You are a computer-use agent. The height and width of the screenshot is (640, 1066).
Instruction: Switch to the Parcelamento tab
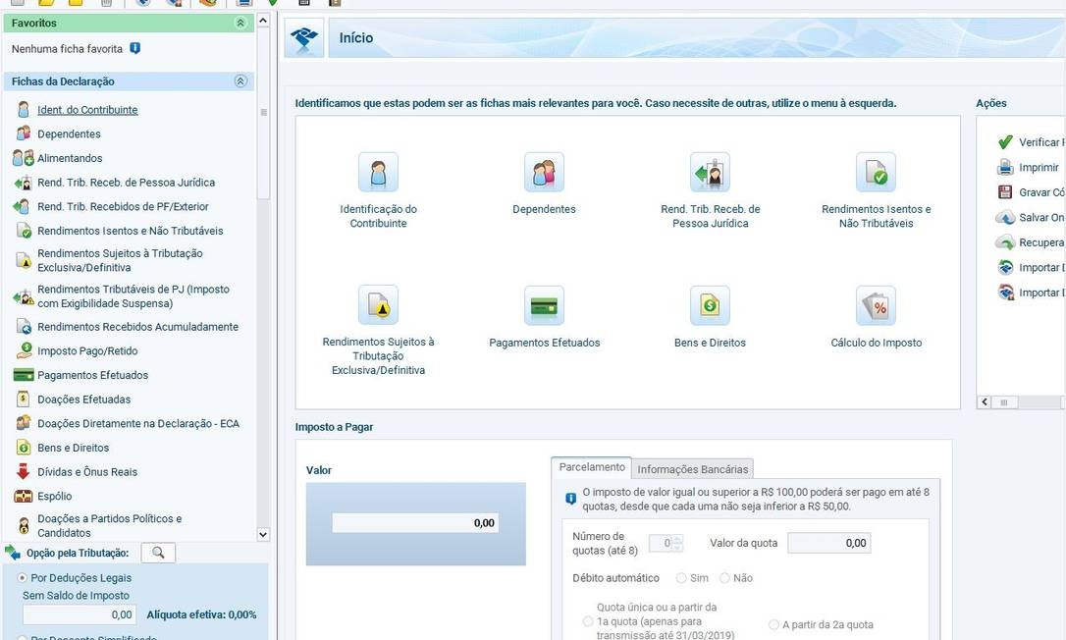tap(591, 467)
